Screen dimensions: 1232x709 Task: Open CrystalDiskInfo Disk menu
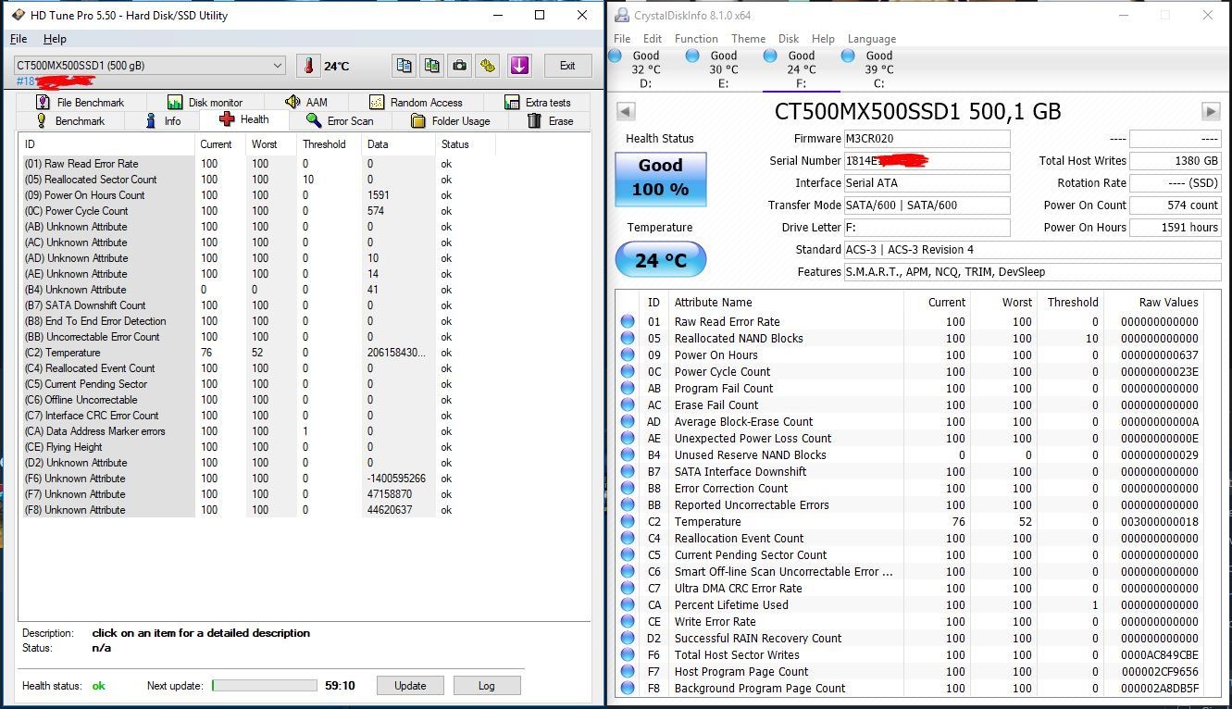pos(789,39)
